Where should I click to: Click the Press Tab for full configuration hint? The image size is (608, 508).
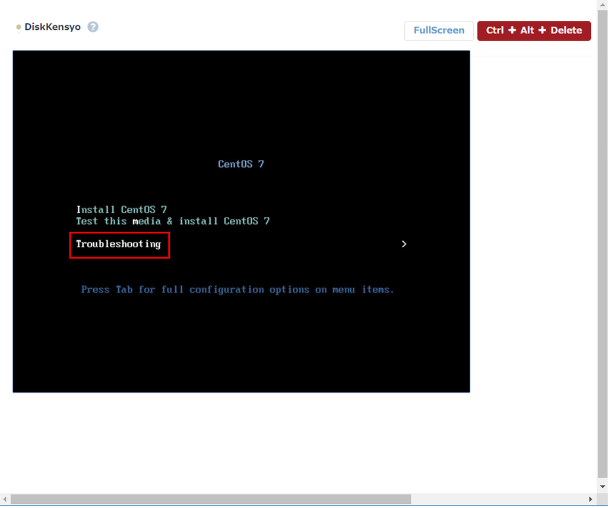point(237,290)
